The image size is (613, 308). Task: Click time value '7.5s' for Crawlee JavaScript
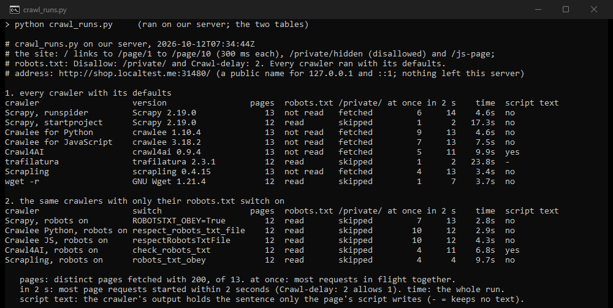[485, 142]
